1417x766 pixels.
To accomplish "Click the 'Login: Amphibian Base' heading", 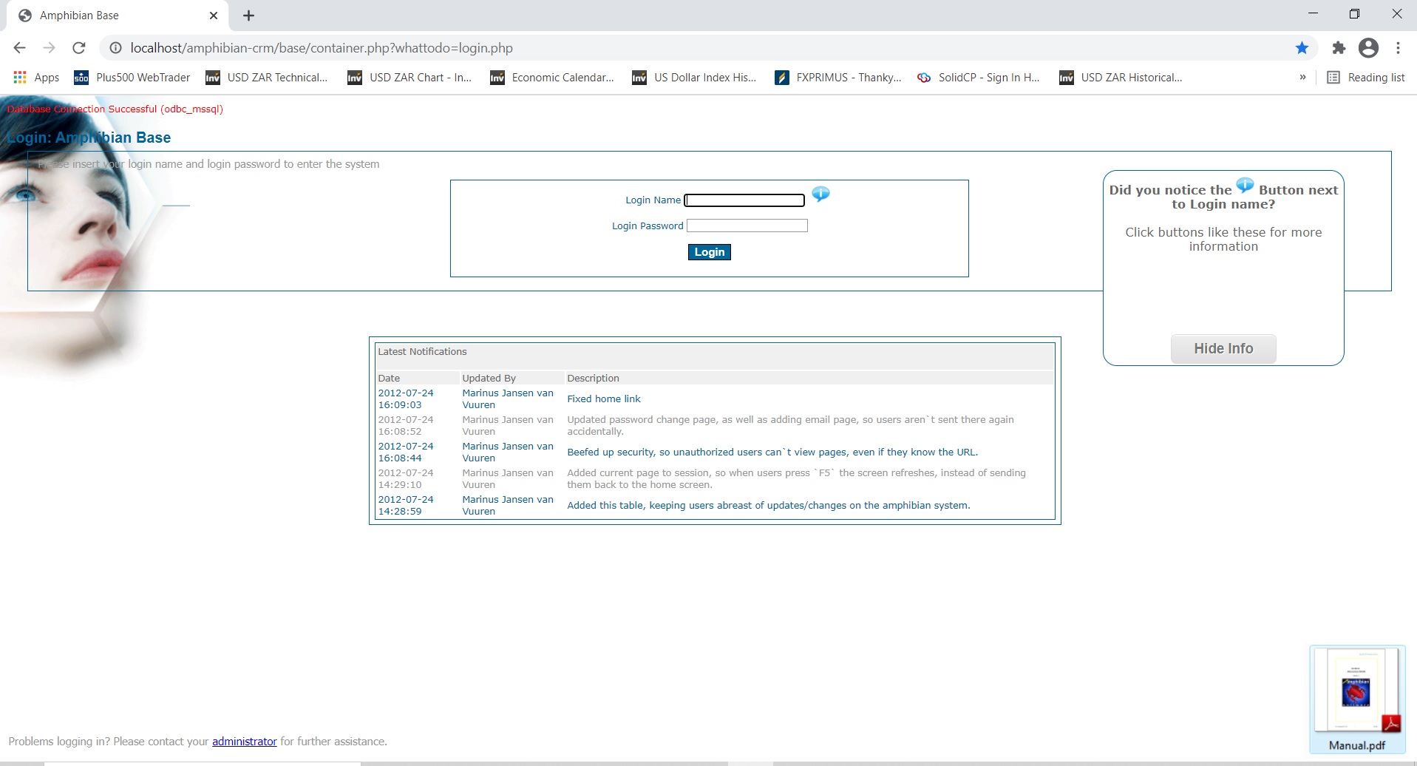I will 89,138.
